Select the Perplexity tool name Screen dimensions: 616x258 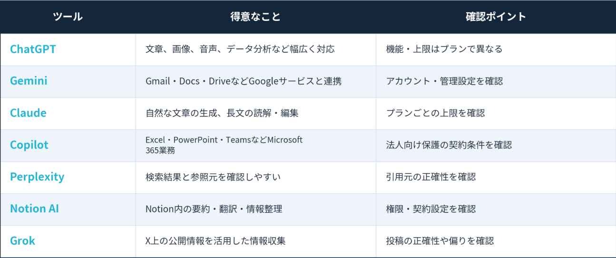click(37, 177)
